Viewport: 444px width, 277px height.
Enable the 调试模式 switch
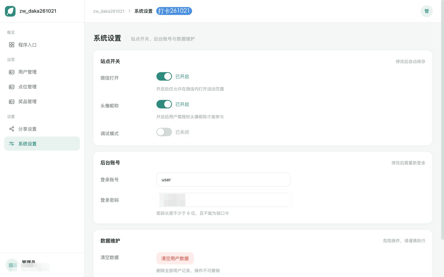(x=164, y=132)
